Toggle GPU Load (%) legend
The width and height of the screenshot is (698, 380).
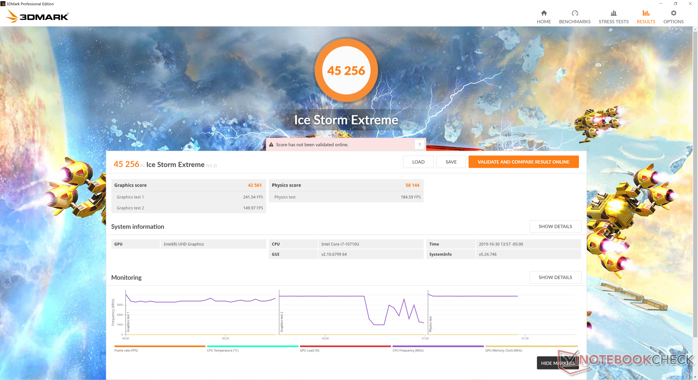pyautogui.click(x=345, y=348)
